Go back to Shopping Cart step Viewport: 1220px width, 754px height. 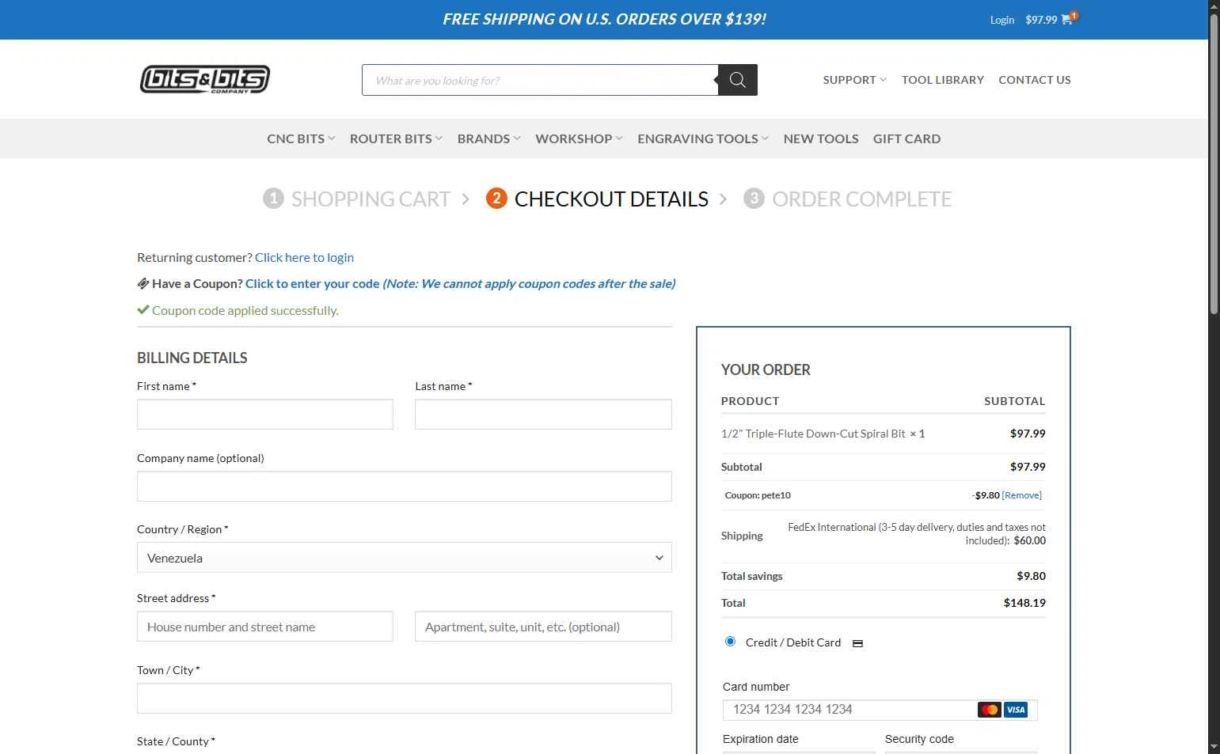tap(371, 199)
